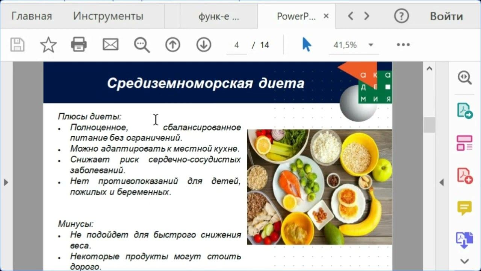
Task: Click the text Плюсы диеты:
Action: point(90,116)
